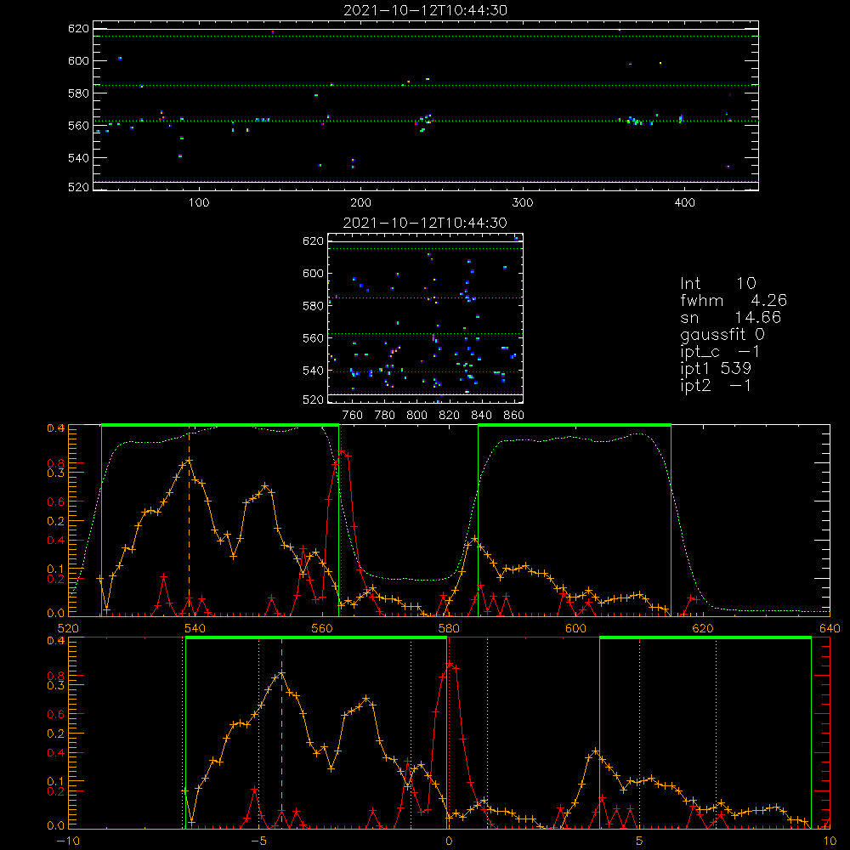850x850 pixels.
Task: Click the middle plot title 2021-10-12T10:44:30
Action: 425,222
